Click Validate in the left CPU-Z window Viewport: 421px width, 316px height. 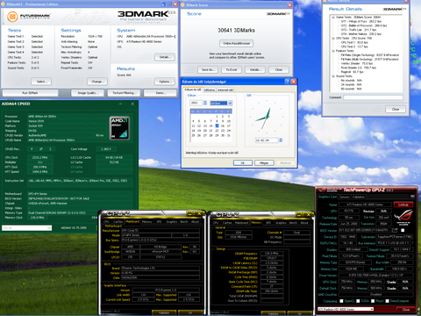coord(164,312)
